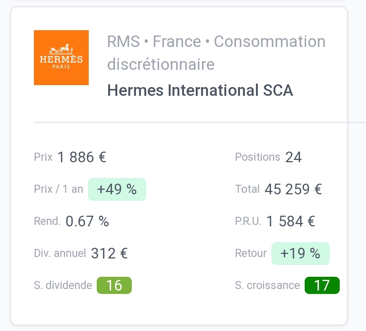Click the Total 45 259 € value
This screenshot has height=331, width=366.
293,189
